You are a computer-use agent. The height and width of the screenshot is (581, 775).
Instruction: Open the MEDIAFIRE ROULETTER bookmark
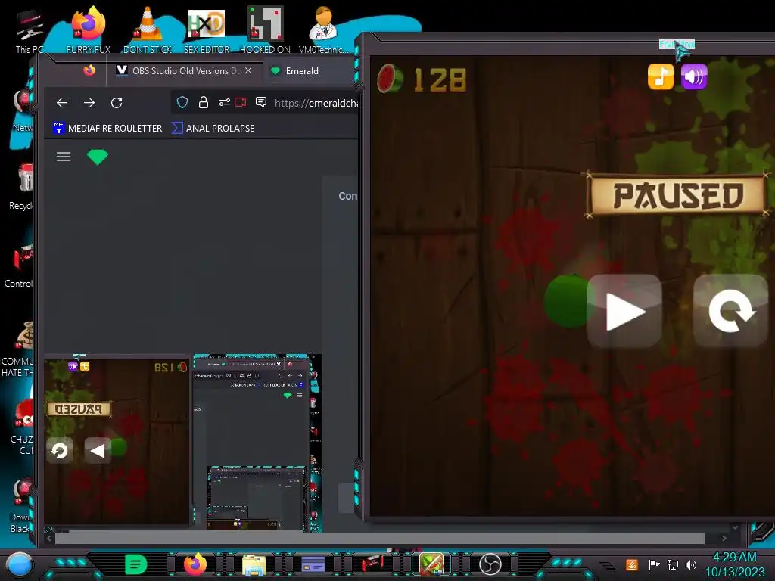coord(107,128)
